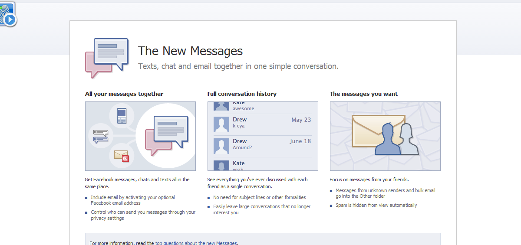Image resolution: width=521 pixels, height=245 pixels.
Task: Click the 'Around?' message preview
Action: pyautogui.click(x=242, y=147)
